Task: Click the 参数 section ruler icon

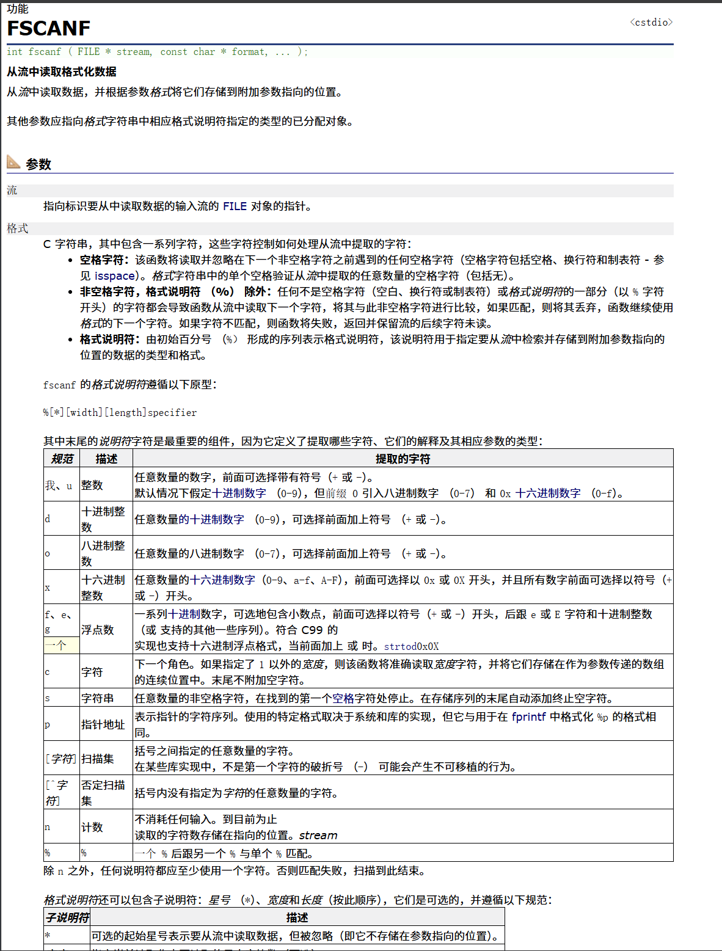Action: [x=13, y=162]
